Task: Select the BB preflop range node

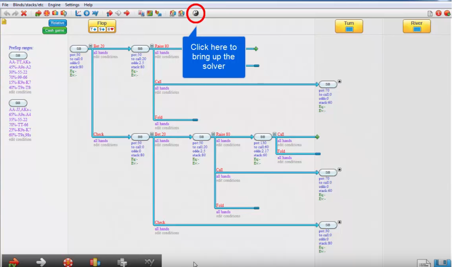Action: tap(18, 103)
